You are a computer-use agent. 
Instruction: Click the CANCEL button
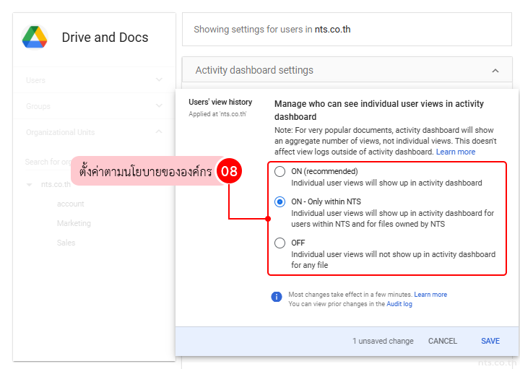click(x=443, y=341)
